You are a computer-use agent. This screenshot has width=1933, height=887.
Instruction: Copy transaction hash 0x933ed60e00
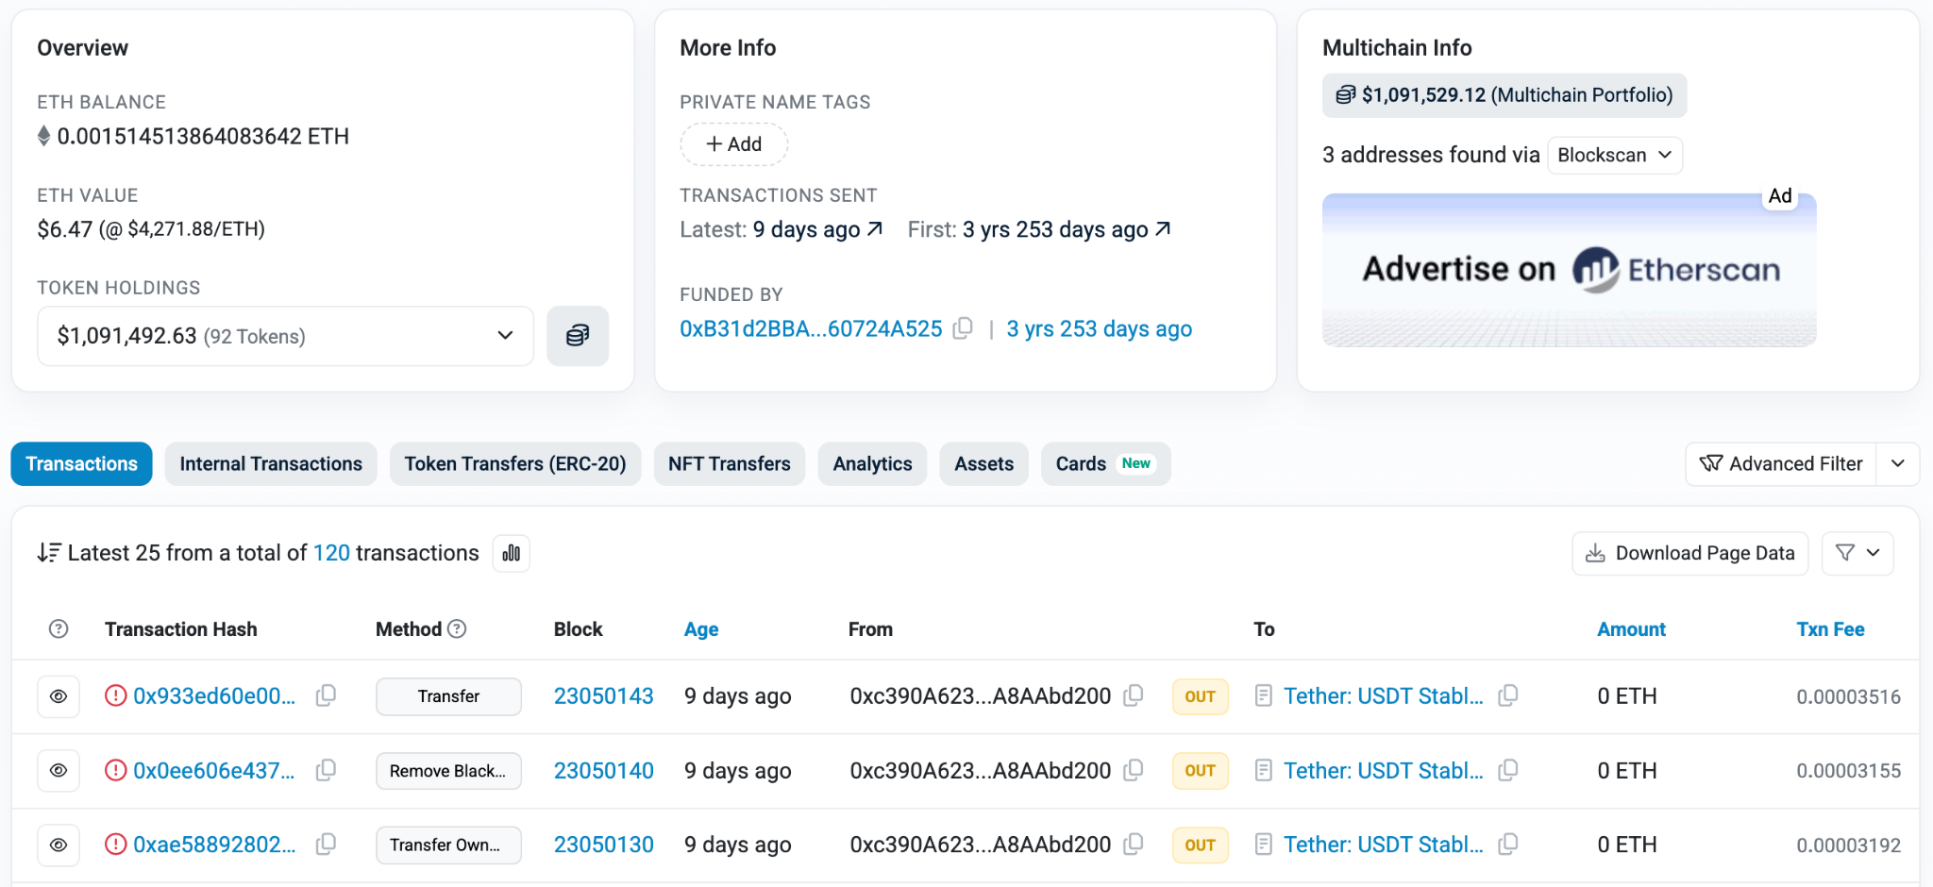326,696
